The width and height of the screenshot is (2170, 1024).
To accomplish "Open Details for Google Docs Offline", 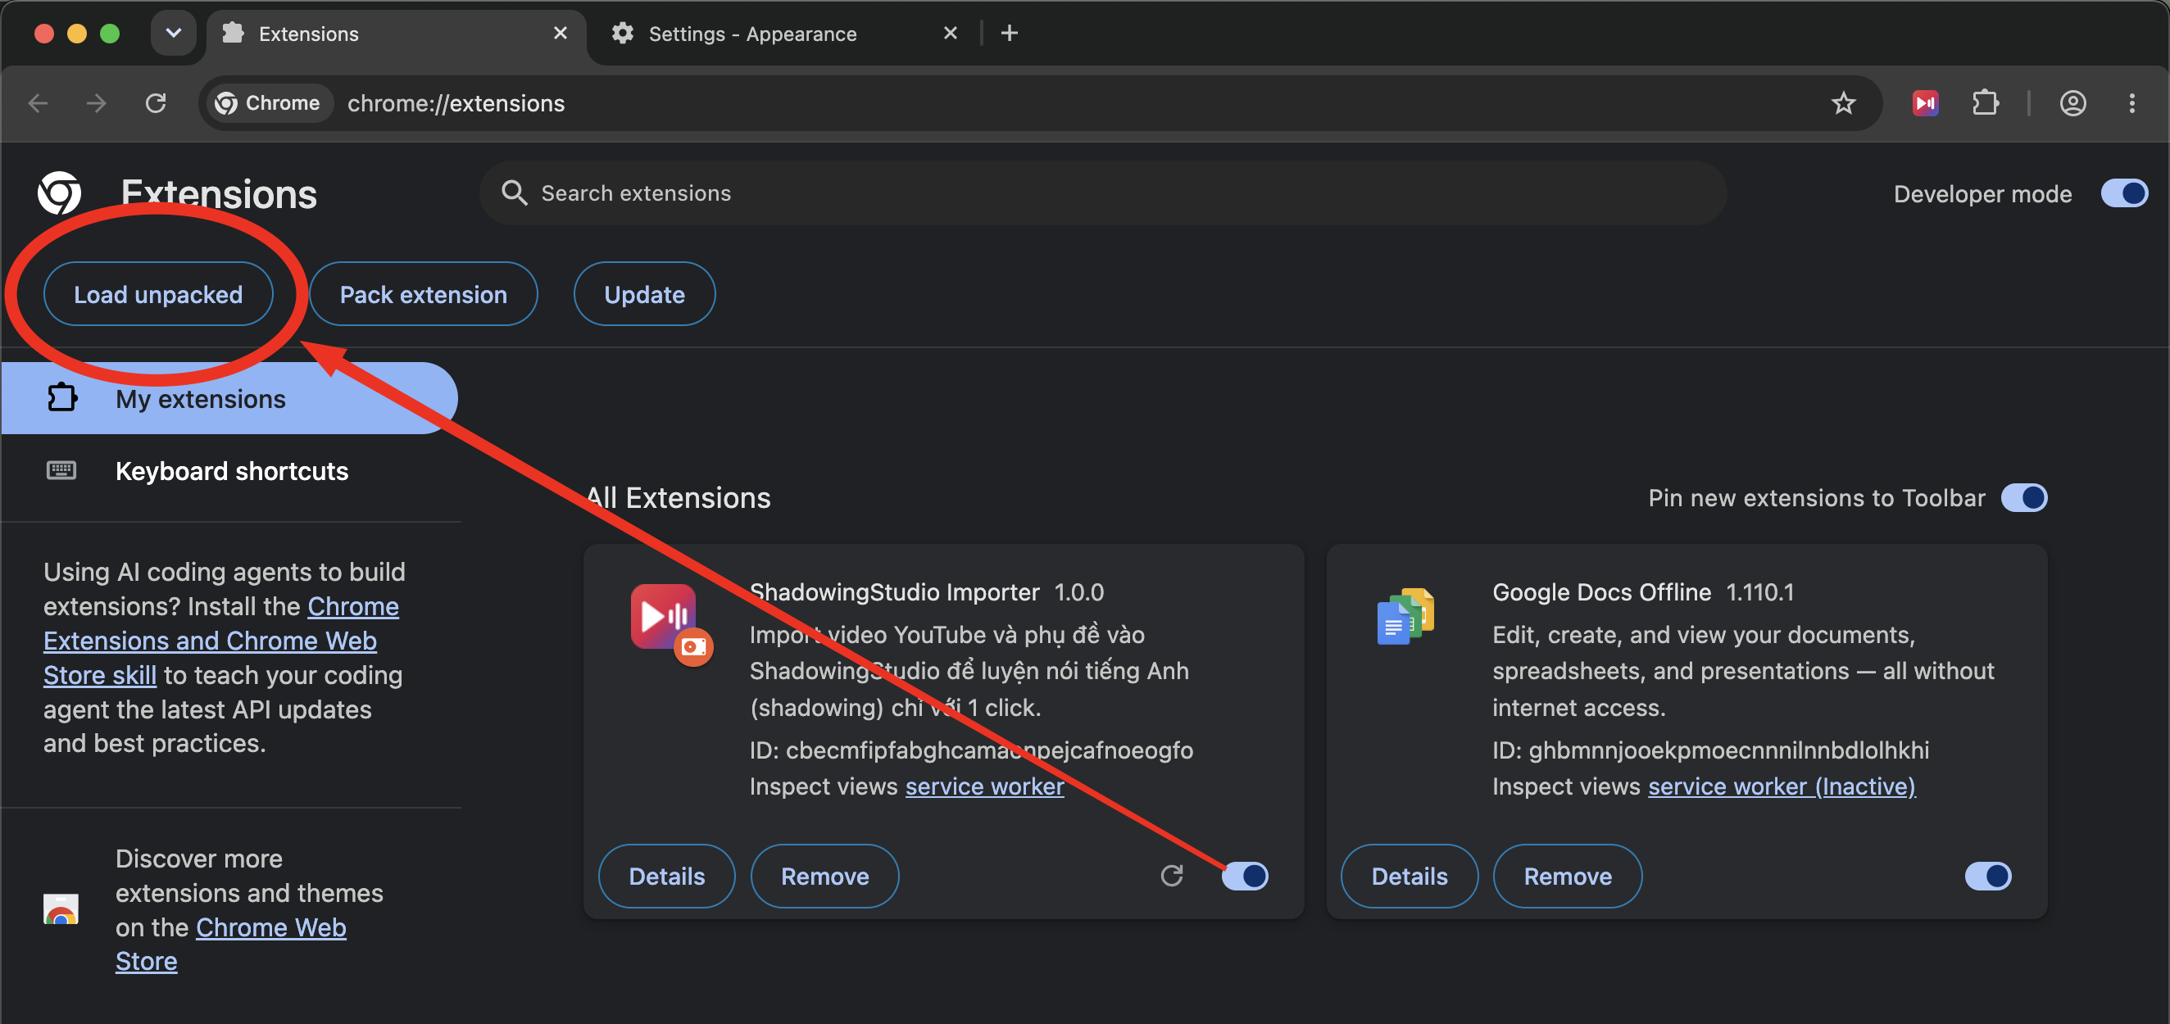I will click(1410, 876).
